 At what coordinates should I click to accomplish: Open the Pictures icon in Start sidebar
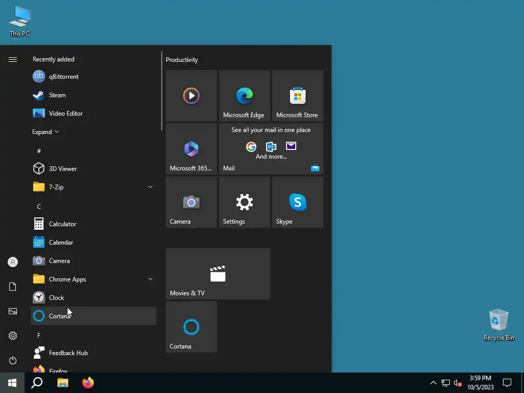[x=13, y=311]
